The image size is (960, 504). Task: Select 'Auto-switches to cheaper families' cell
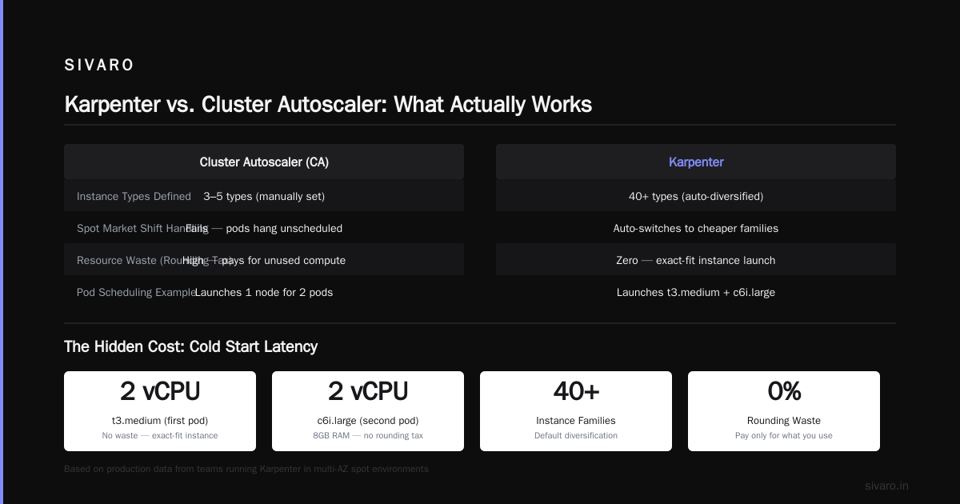tap(696, 228)
